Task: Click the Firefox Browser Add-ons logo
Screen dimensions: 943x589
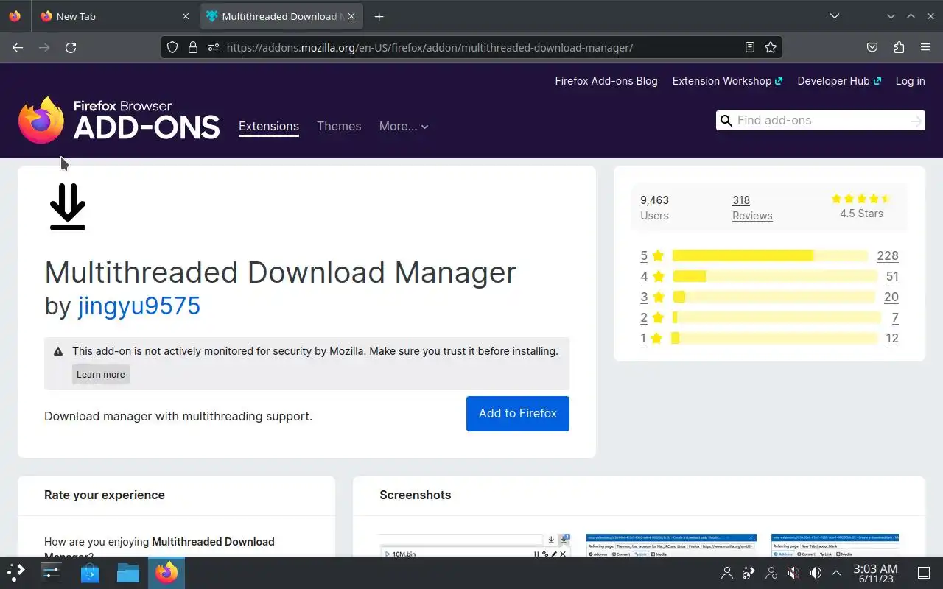Action: coord(119,120)
